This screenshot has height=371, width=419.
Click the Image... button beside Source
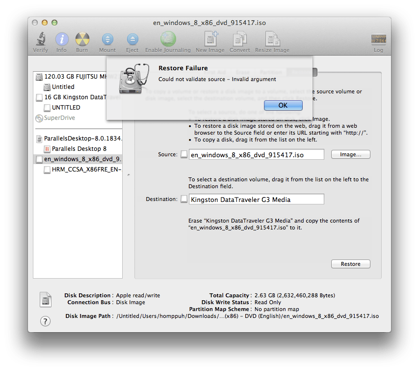(350, 154)
